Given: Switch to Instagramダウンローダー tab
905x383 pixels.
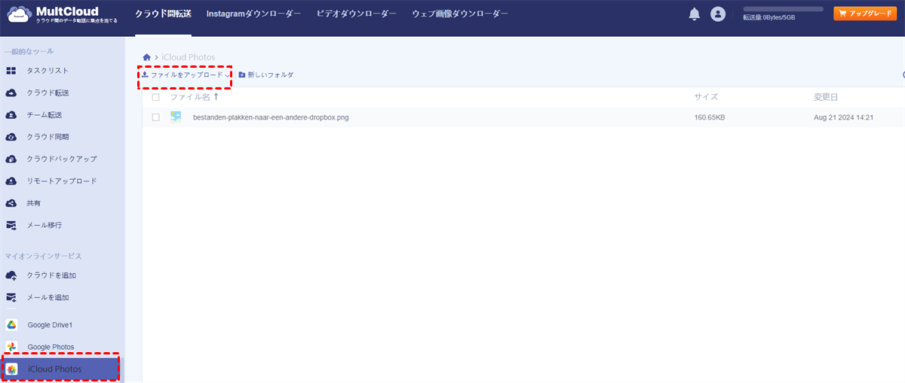Looking at the screenshot, I should coord(253,14).
